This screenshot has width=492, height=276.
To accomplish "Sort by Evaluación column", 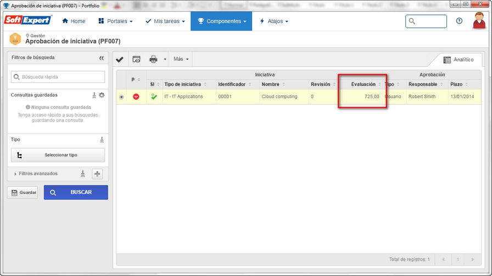I will tap(366, 84).
